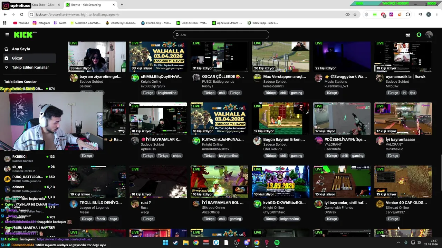The height and width of the screenshot is (248, 442).
Task: Open the YouTube bookmark
Action: point(21,23)
